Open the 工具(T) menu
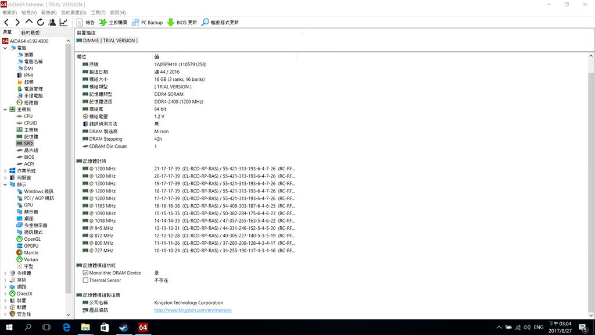Viewport: 595px width, 335px height. point(98,13)
